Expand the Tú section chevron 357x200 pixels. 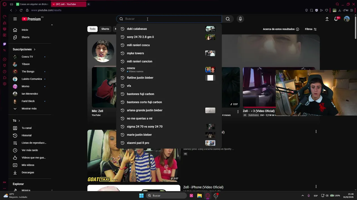(x=19, y=121)
